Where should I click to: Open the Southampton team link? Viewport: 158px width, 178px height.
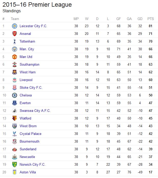coord(29,64)
